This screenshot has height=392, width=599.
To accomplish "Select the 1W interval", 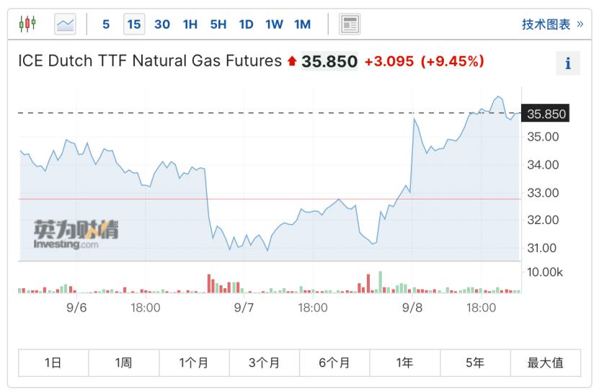I will tap(274, 24).
